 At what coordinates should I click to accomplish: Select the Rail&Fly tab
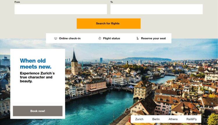(x=192, y=119)
